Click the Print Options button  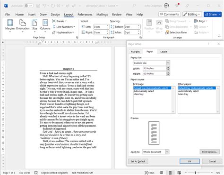pos(209,152)
